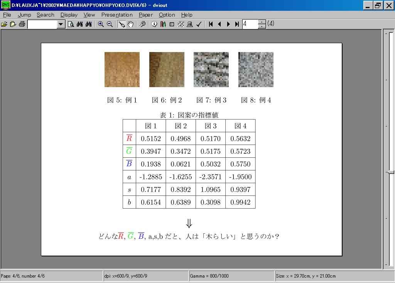Open the Paper menu
Image resolution: width=395 pixels, height=283 pixels.
coord(145,15)
